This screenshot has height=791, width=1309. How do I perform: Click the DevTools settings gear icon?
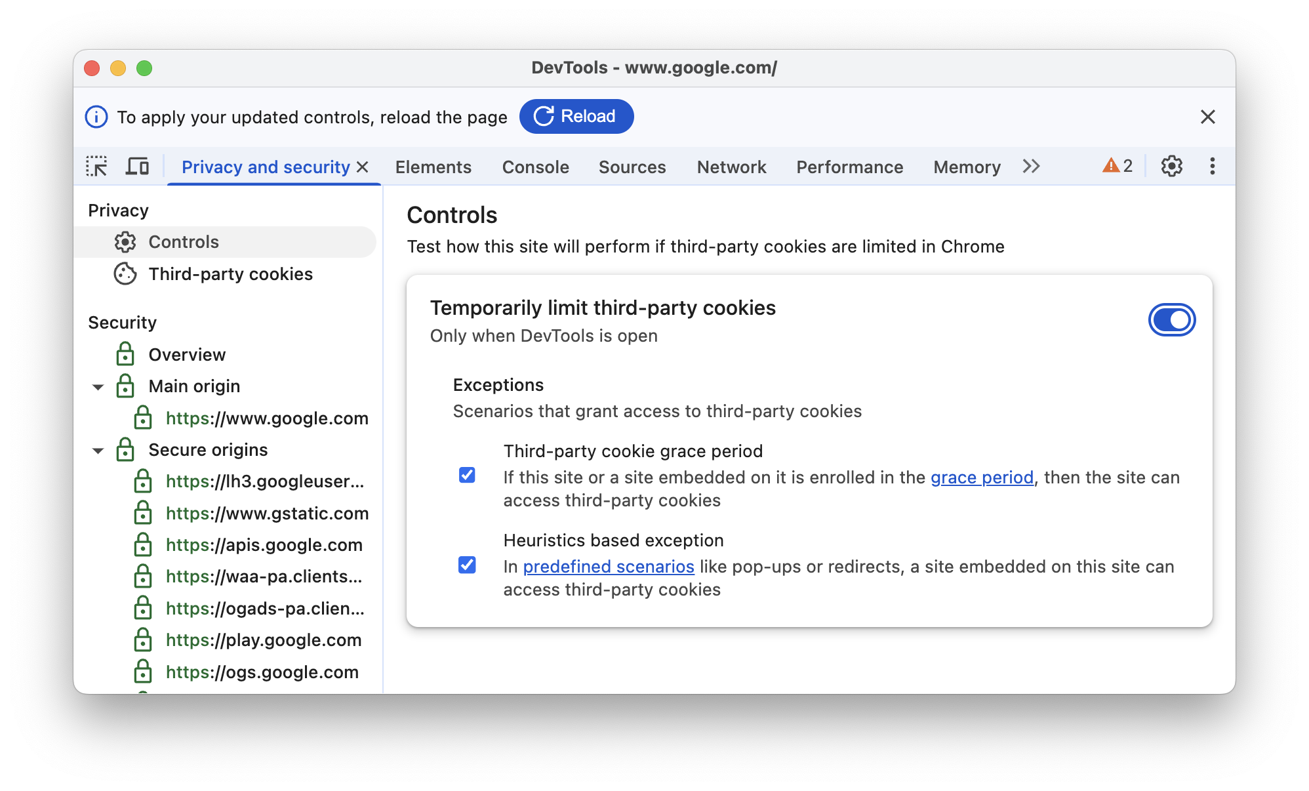(x=1170, y=165)
